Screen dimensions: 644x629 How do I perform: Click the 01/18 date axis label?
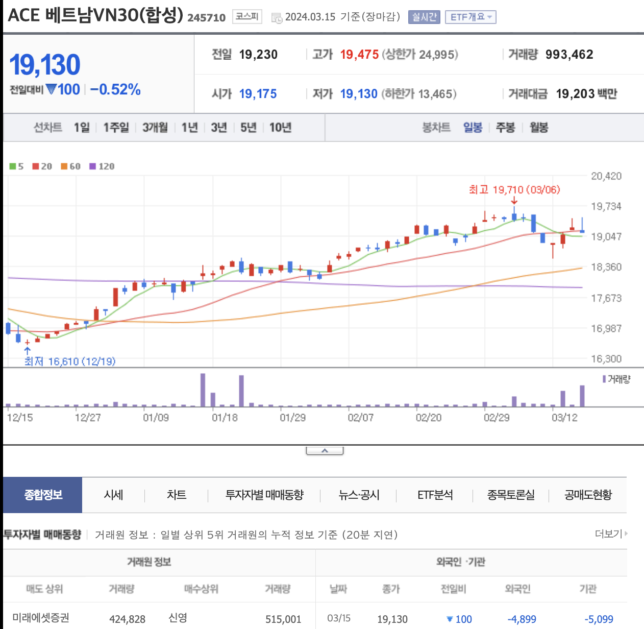click(225, 418)
